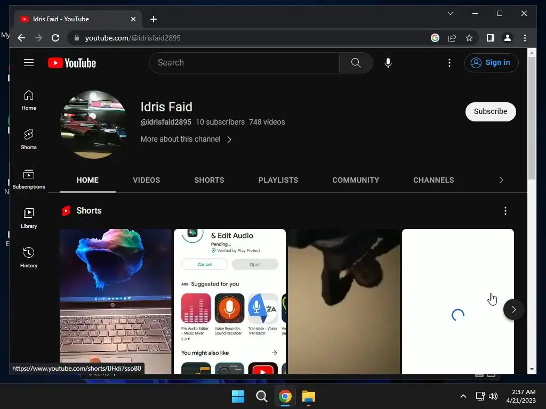Image resolution: width=546 pixels, height=409 pixels.
Task: Open History in the sidebar
Action: pos(29,257)
